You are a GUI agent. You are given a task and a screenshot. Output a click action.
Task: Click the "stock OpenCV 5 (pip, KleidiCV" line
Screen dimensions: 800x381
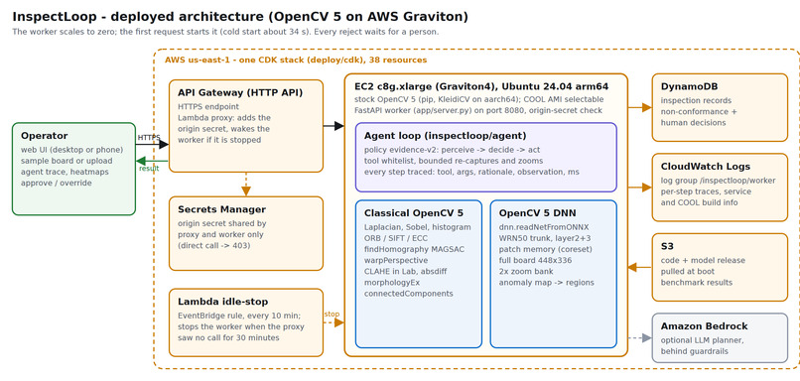tap(478, 99)
